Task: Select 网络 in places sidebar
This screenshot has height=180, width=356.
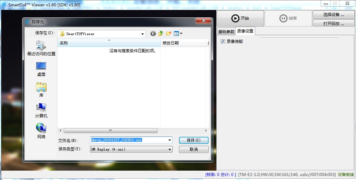Action: coord(41,131)
